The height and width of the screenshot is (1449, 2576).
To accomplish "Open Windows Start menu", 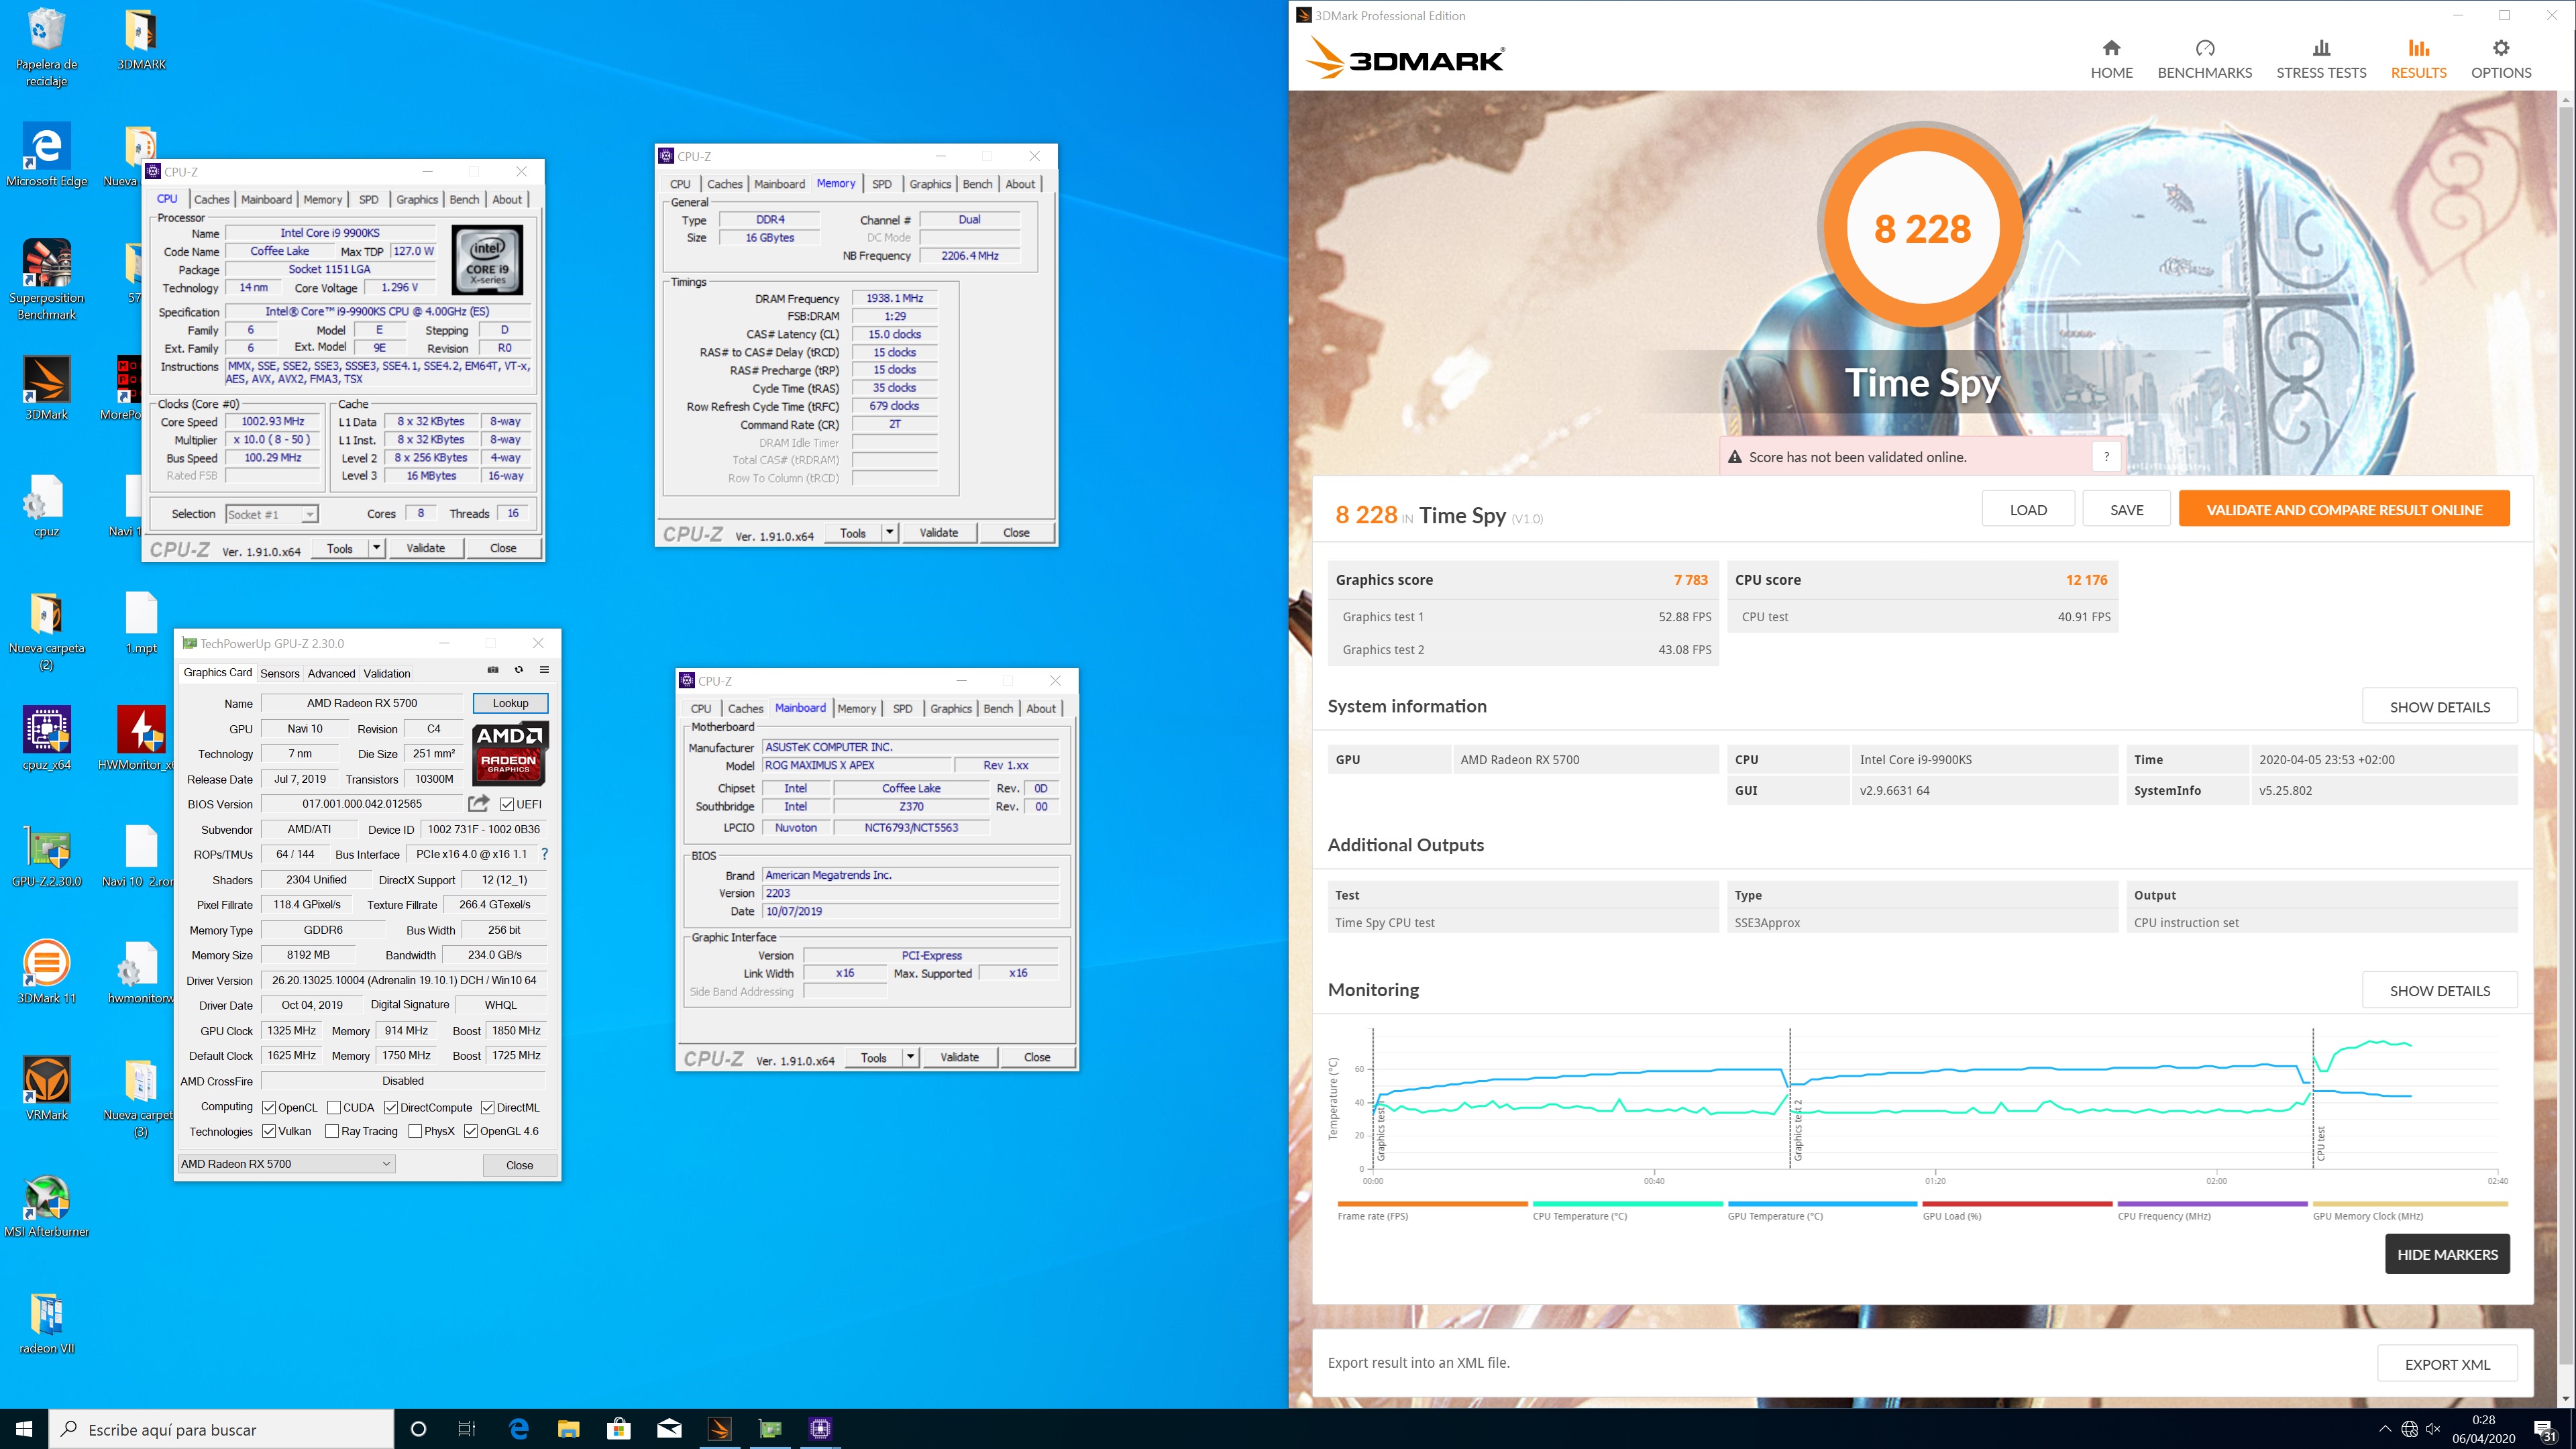I will (24, 1429).
